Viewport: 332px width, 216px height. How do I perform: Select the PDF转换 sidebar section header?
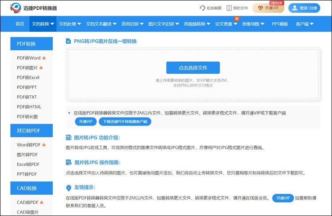point(31,44)
